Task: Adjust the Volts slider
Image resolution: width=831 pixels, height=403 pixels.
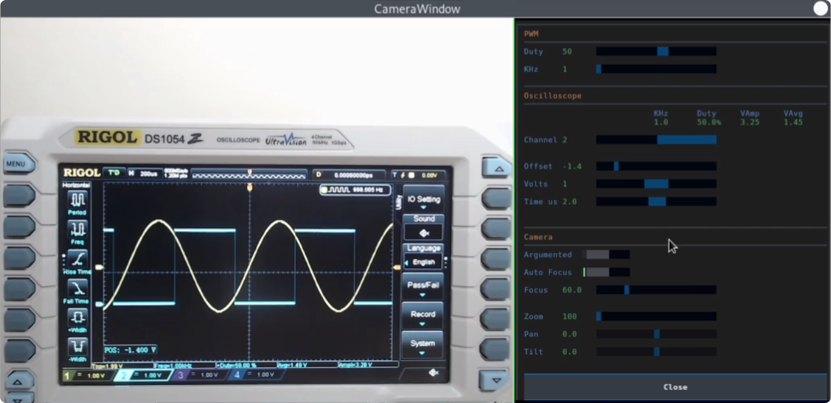Action: 656,184
